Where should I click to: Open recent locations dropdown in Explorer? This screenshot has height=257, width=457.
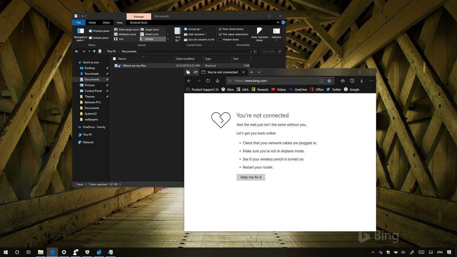[89, 51]
